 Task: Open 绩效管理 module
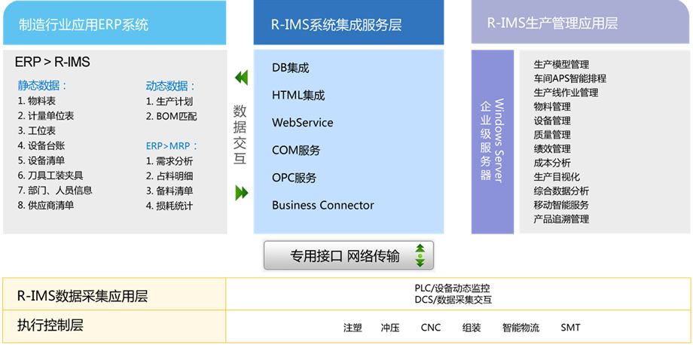coord(552,149)
